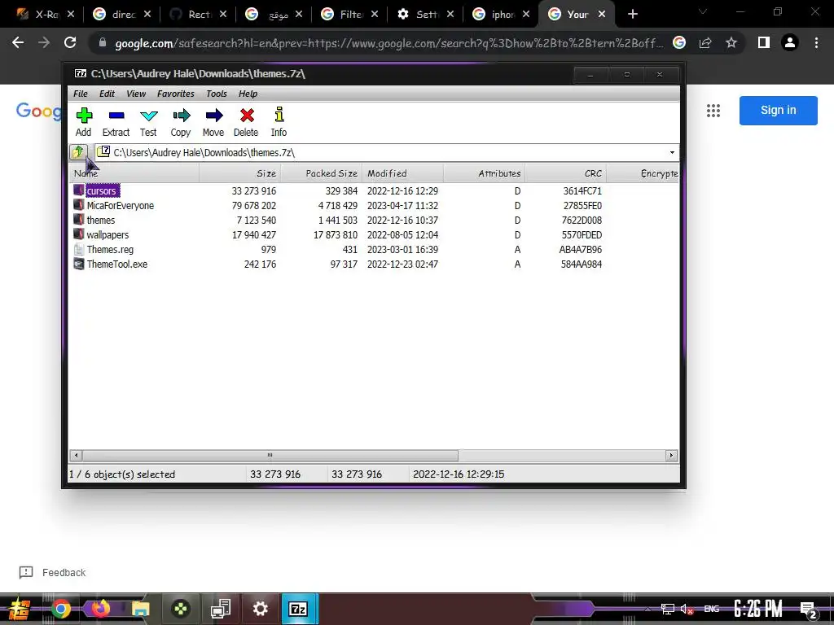
Task: Close the X-Ray tab
Action: [72, 15]
